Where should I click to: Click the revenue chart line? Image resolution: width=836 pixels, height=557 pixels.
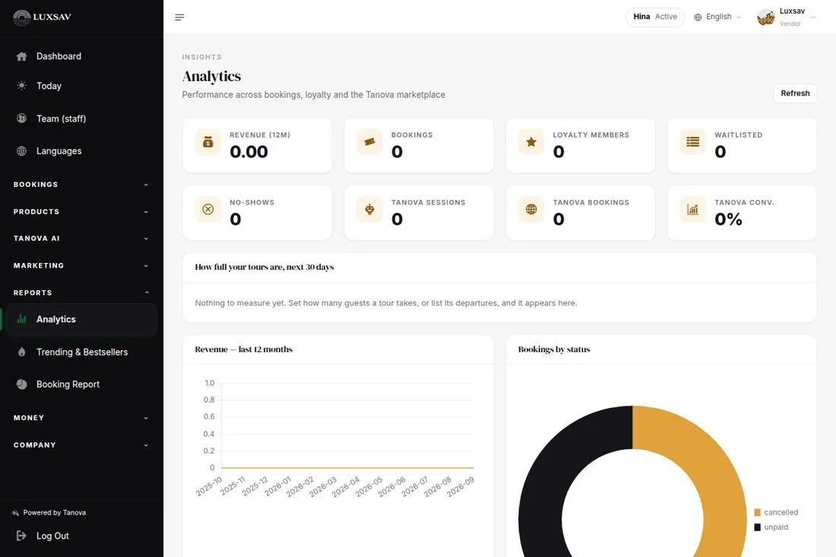(x=347, y=467)
